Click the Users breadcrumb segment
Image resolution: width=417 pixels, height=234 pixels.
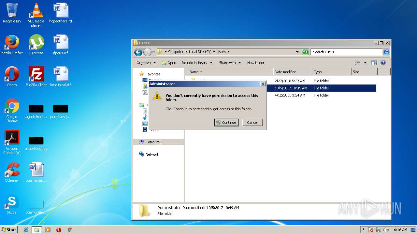pyautogui.click(x=221, y=52)
